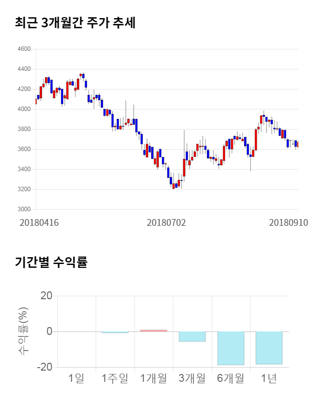
Task: Select the 1일 axis label
Action: point(76,378)
